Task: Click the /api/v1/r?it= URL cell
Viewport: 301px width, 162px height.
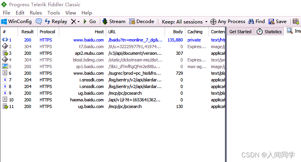Action: (x=134, y=100)
